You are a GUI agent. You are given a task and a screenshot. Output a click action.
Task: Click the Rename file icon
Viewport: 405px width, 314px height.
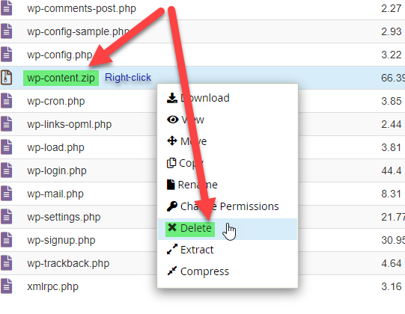click(171, 185)
